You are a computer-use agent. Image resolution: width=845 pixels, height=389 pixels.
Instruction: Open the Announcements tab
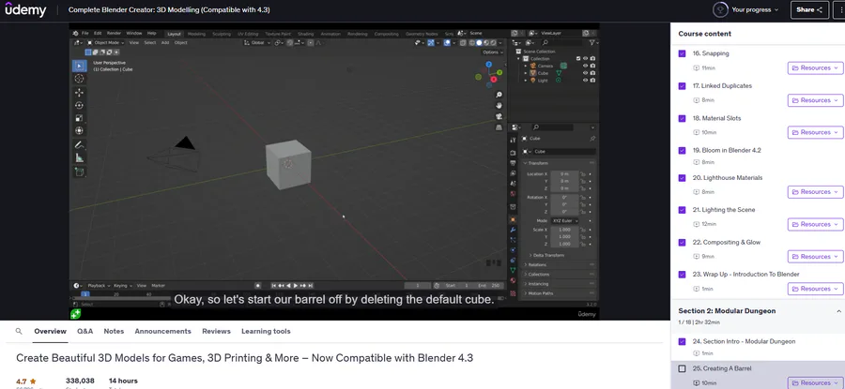pyautogui.click(x=162, y=332)
